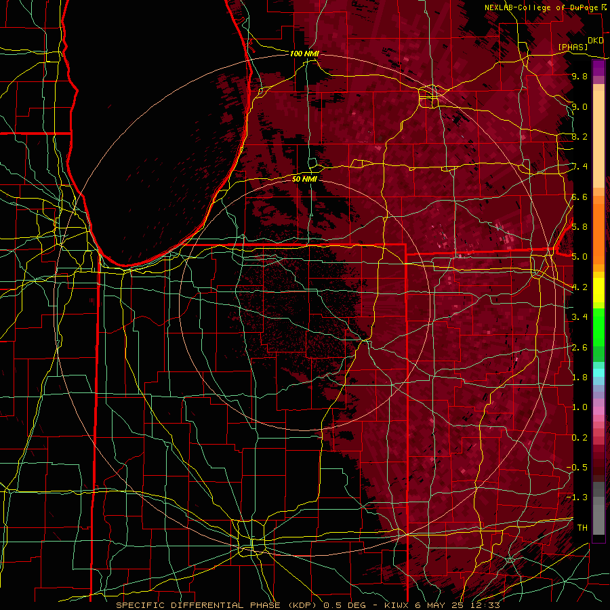Screen dimensions: 610x610
Task: Click the pale peach band near 8.2
Action: click(x=598, y=140)
